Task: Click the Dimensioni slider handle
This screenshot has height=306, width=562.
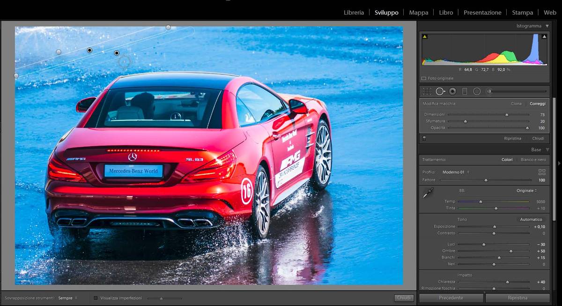Action: click(506, 114)
